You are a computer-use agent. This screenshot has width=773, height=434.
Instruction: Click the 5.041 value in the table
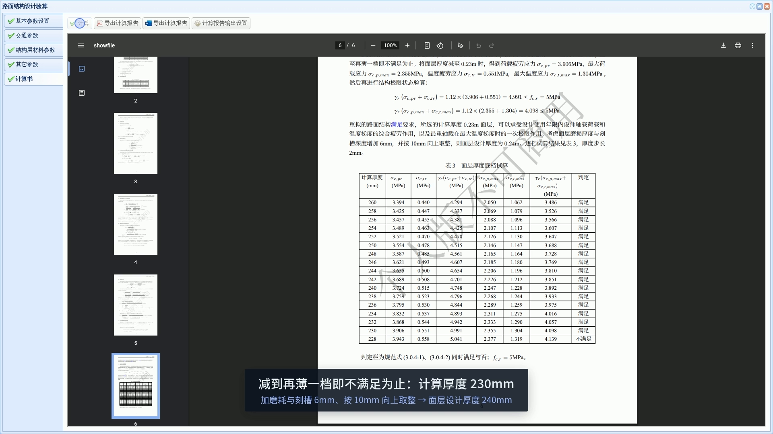456,339
